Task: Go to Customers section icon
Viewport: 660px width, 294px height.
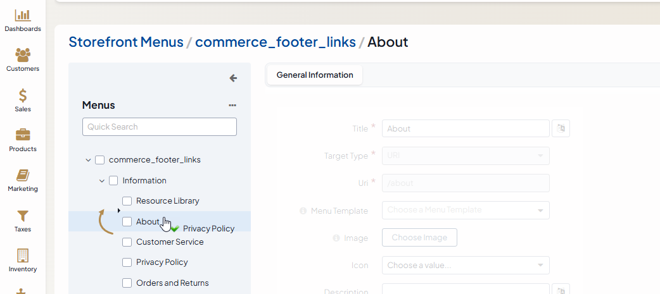Action: tap(23, 56)
